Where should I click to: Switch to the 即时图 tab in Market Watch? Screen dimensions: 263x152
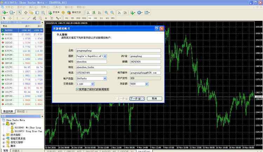pos(21,111)
